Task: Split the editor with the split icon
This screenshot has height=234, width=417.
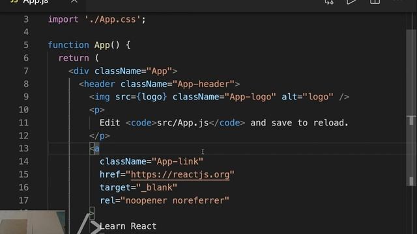Action: click(375, 2)
